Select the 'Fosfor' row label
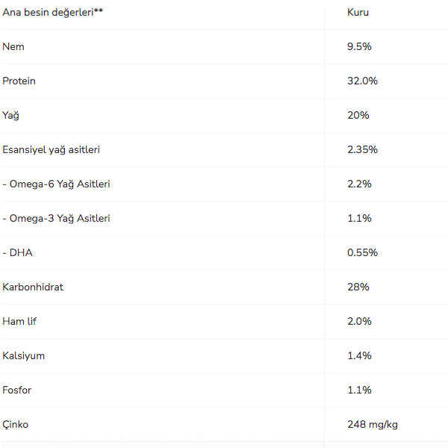This screenshot has width=448, height=448. point(17,390)
